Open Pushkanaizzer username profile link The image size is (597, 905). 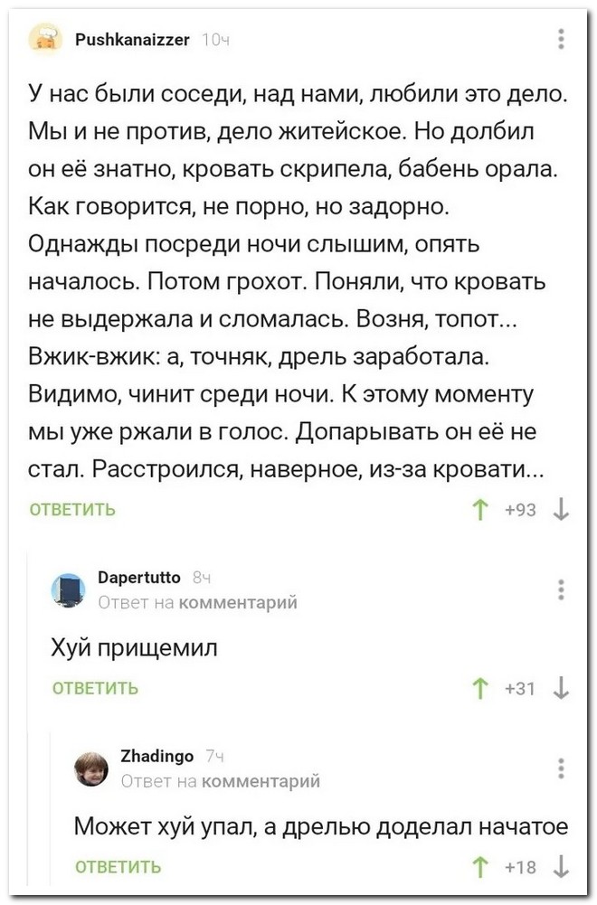click(132, 39)
